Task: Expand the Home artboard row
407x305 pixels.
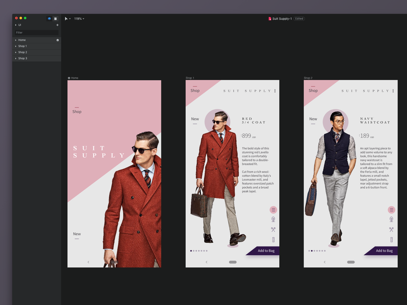Action: point(16,40)
